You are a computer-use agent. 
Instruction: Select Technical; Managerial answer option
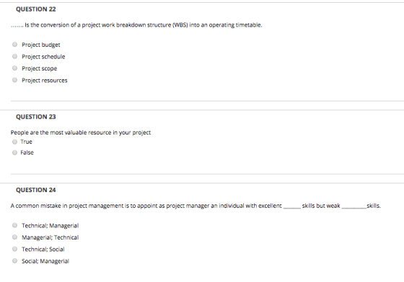(14, 225)
